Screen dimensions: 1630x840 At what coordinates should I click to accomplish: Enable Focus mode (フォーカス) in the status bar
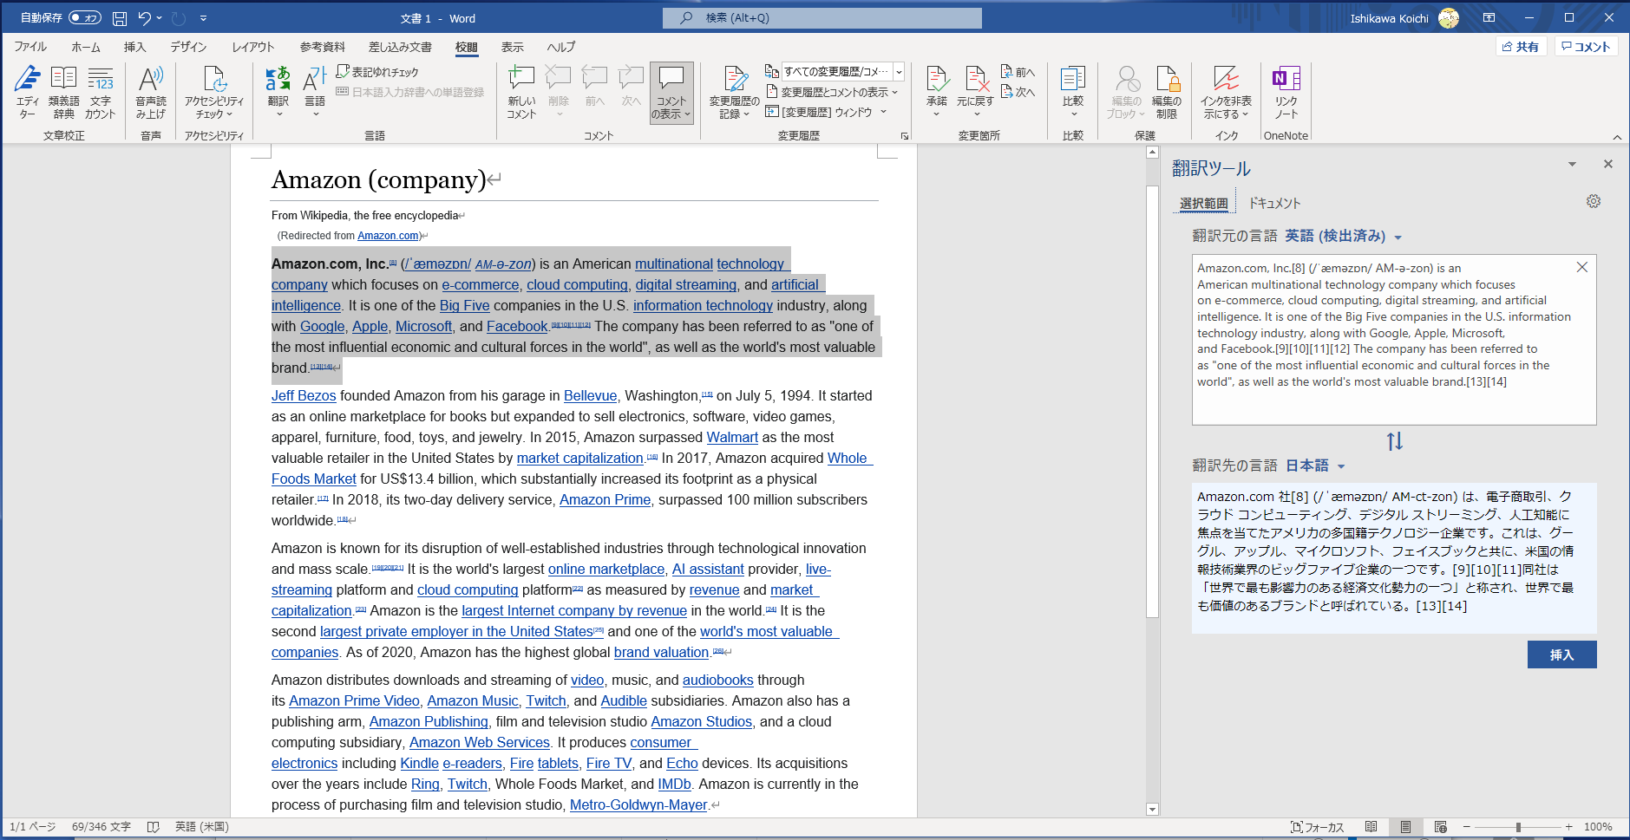(1317, 827)
